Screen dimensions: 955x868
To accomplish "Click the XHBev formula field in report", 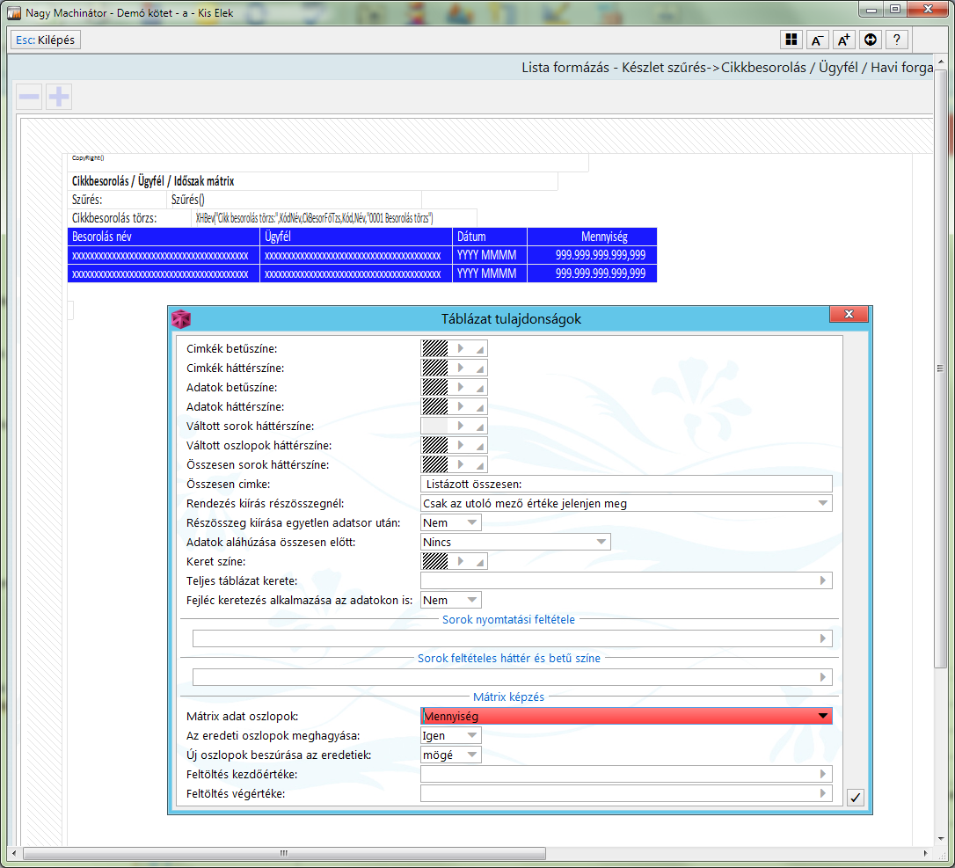I will coord(334,218).
